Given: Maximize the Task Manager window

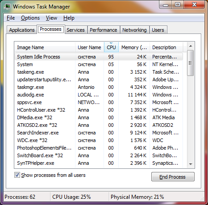Looking at the screenshot, I should (x=178, y=5).
